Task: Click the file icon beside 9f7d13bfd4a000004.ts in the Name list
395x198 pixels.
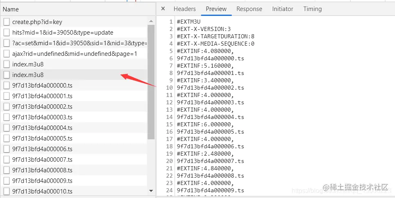Action: coord(7,128)
